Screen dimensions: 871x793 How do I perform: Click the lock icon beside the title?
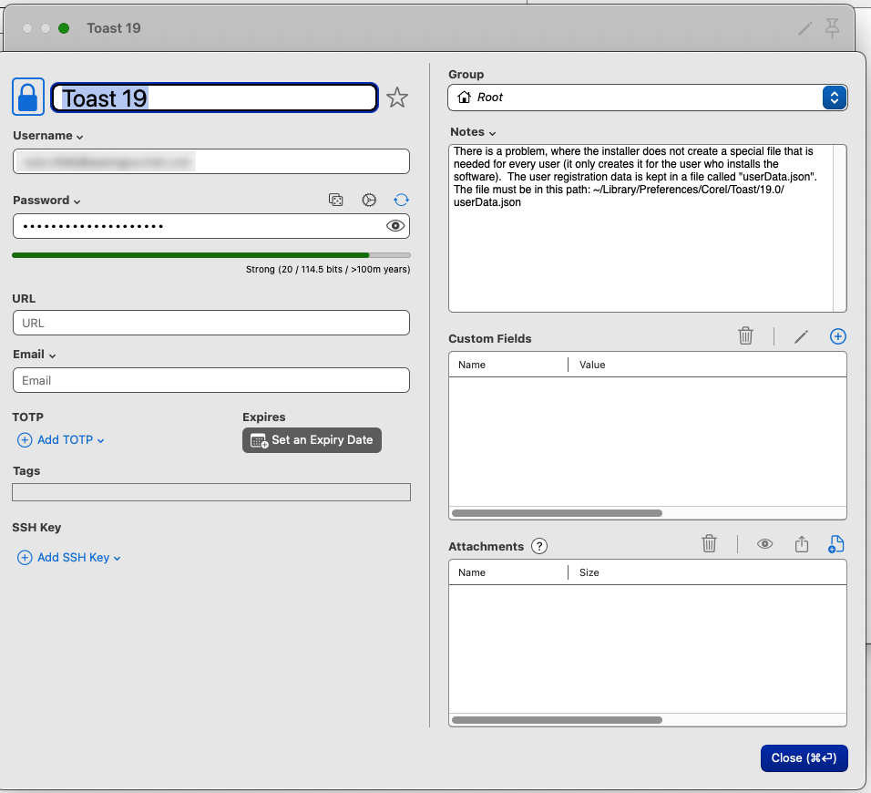pos(27,97)
